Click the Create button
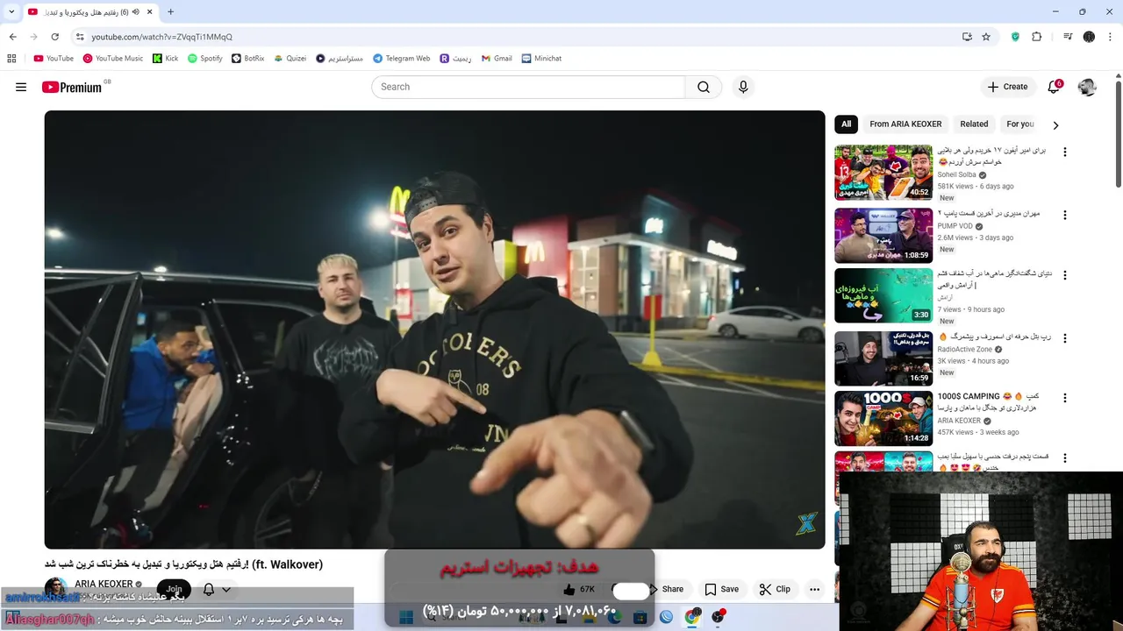 (x=1007, y=87)
